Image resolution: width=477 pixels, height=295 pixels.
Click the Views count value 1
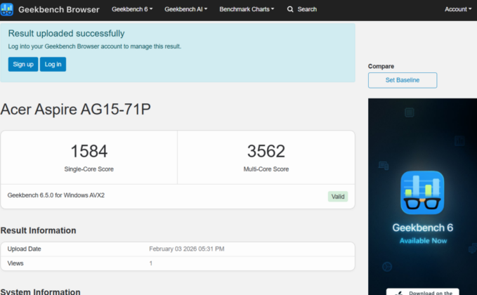tap(150, 263)
